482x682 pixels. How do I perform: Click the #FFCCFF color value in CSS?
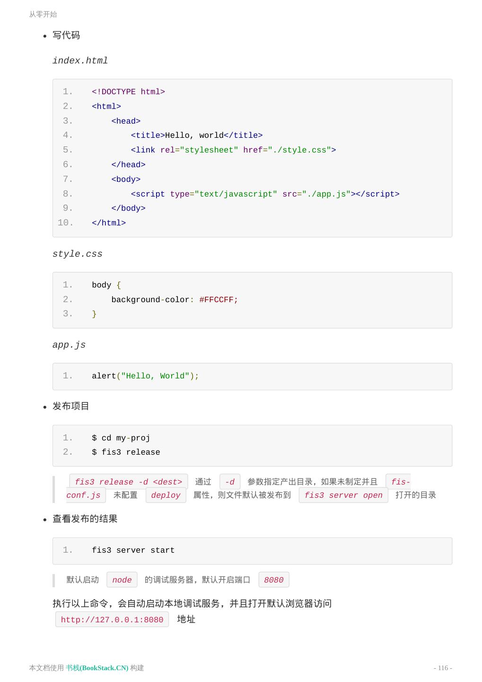coord(219,300)
